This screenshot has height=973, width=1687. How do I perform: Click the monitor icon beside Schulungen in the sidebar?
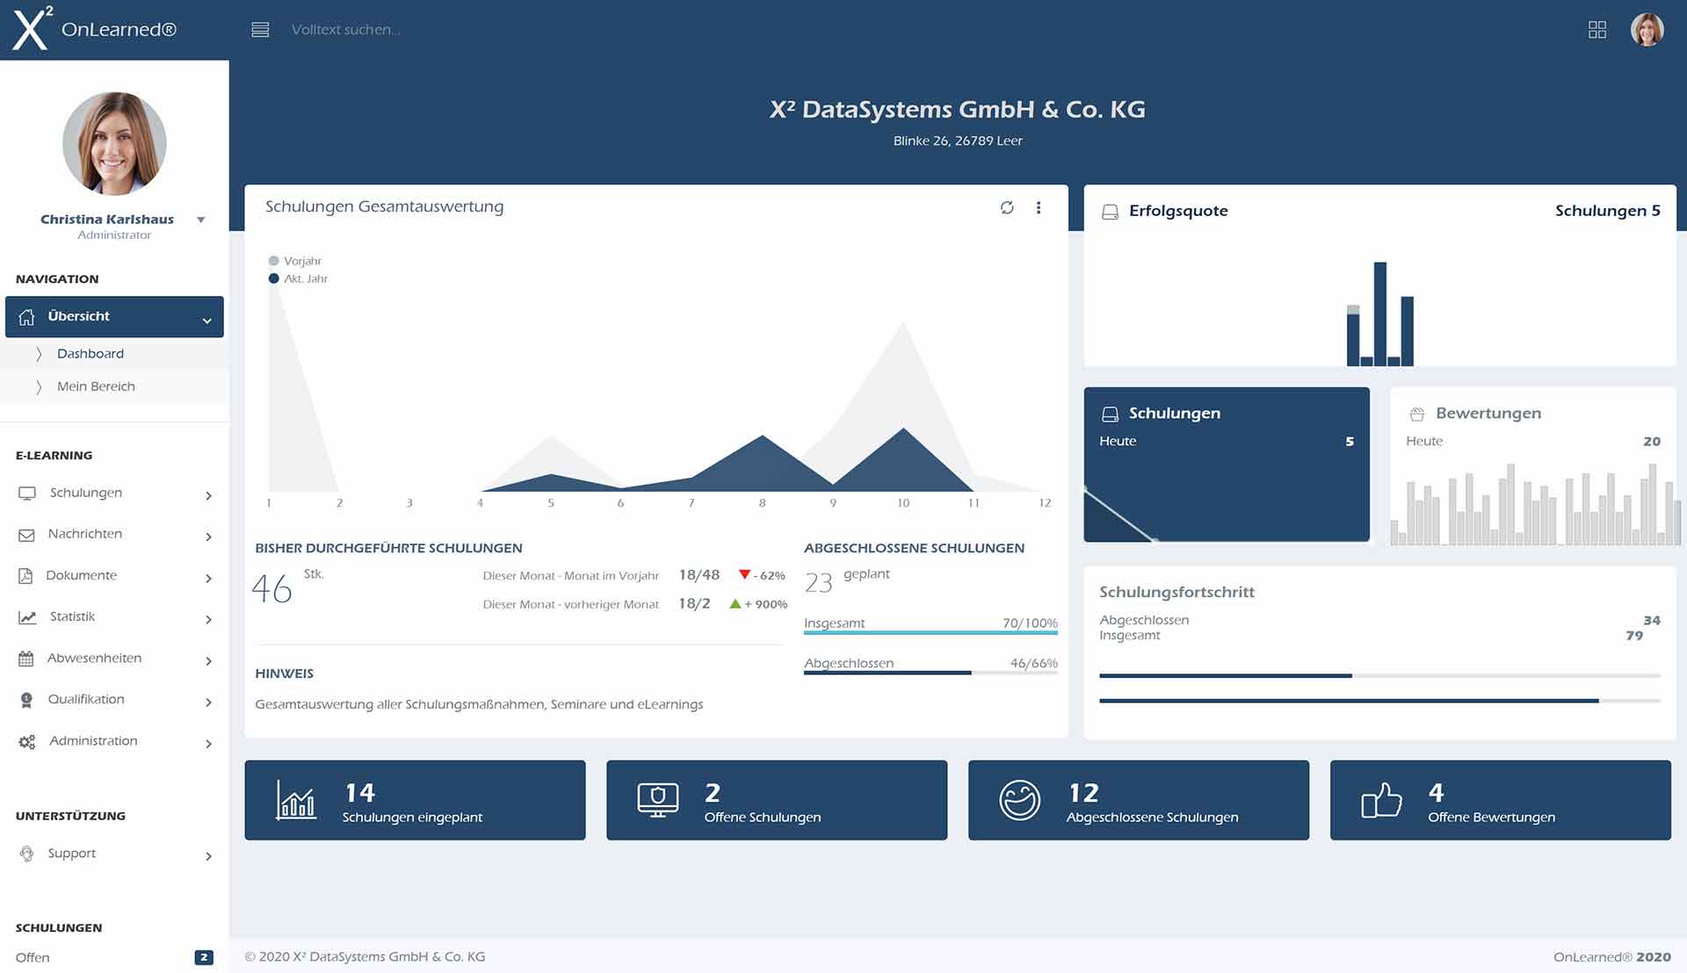point(27,494)
